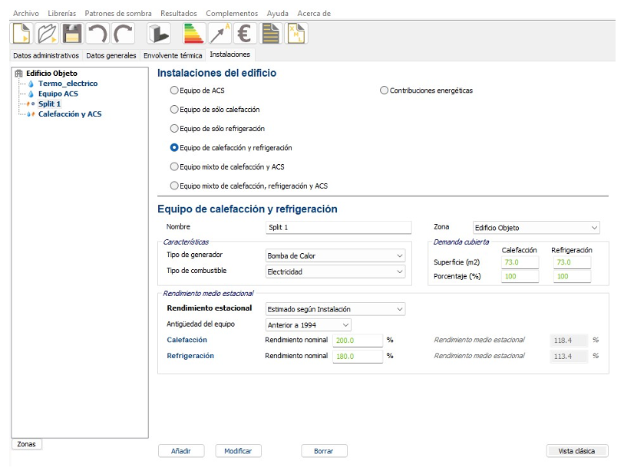624x474 pixels.
Task: Select Contribuciones energéticas radio button
Action: (x=385, y=91)
